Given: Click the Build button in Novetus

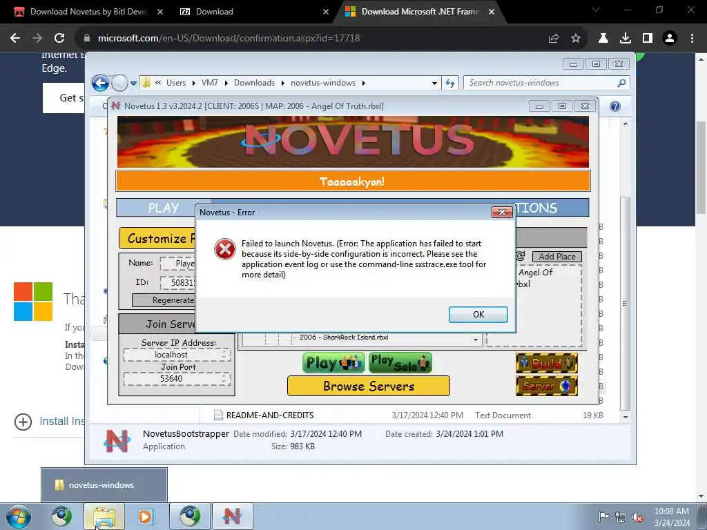Looking at the screenshot, I should click(547, 363).
